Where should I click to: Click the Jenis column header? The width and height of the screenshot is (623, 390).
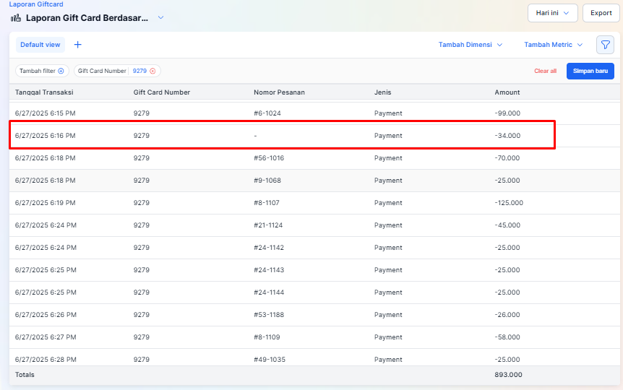(x=382, y=92)
